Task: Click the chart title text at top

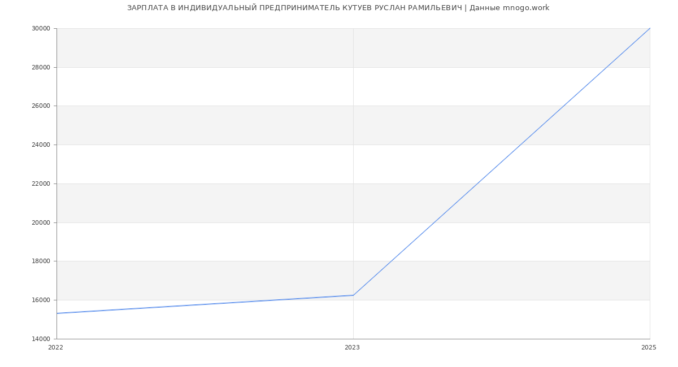Action: click(x=338, y=8)
